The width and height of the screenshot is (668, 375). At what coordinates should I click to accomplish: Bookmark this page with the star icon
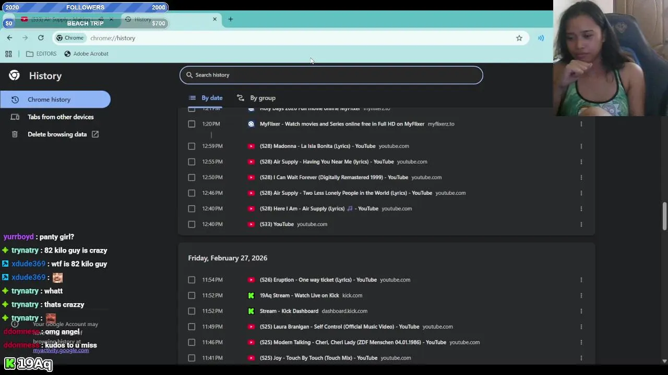pos(519,38)
